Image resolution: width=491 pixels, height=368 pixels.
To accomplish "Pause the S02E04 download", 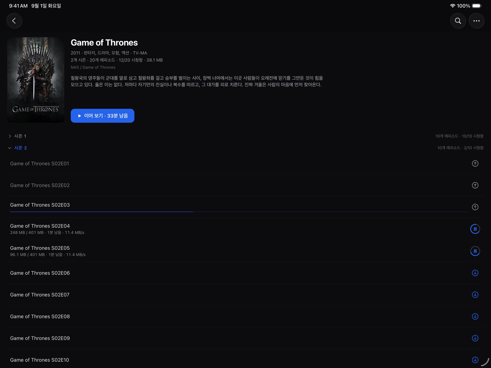I will (x=475, y=229).
